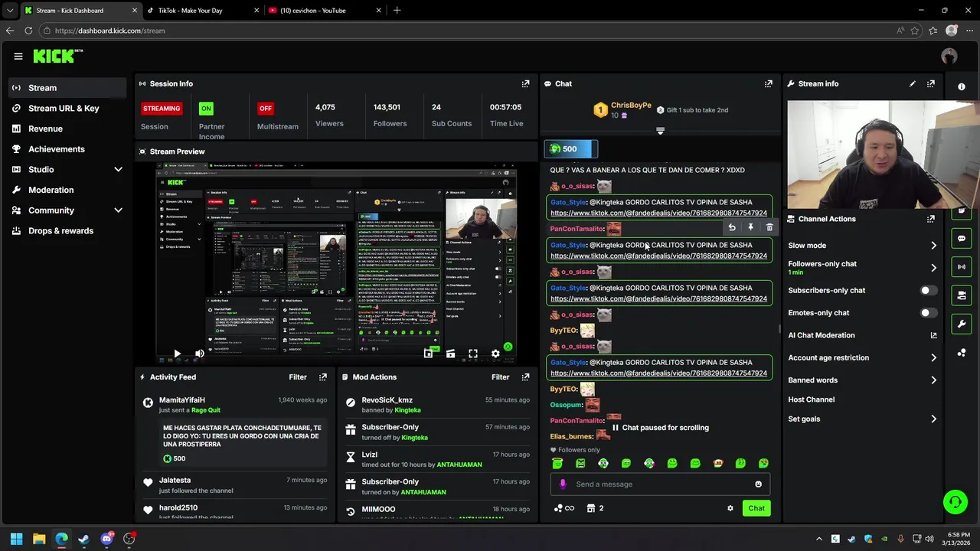
Task: Expand Set goals options
Action: [933, 419]
